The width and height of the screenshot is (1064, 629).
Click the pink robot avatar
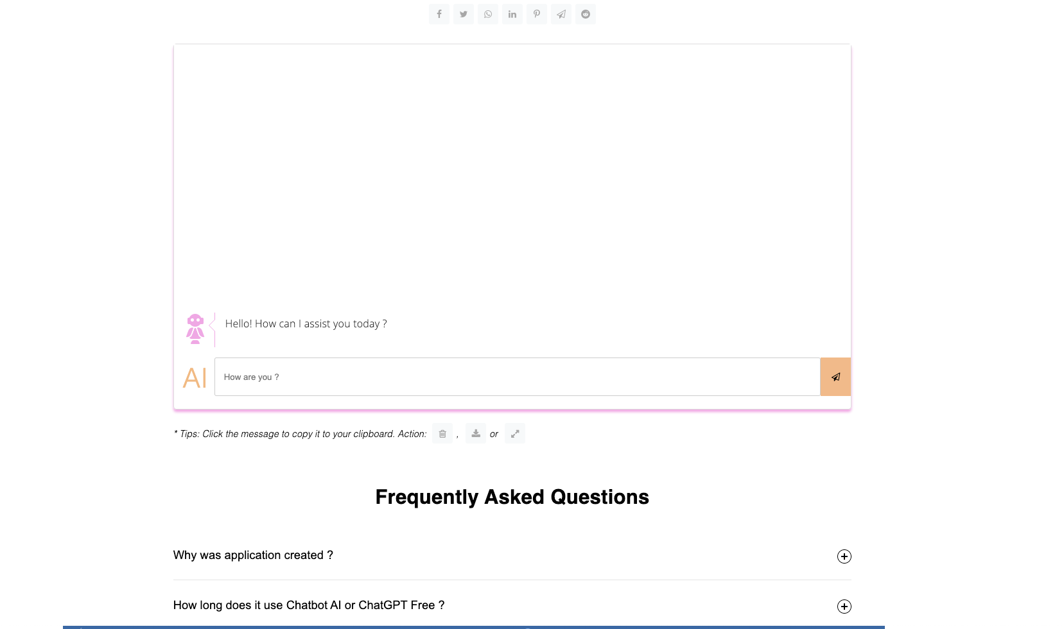pos(195,329)
